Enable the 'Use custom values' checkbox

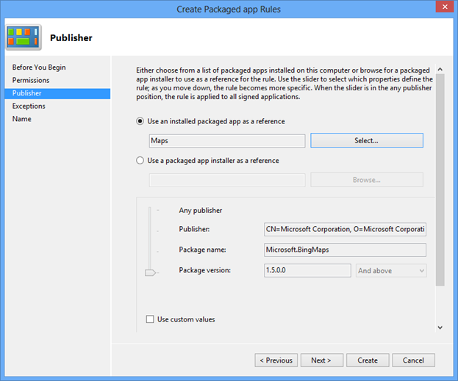(151, 319)
